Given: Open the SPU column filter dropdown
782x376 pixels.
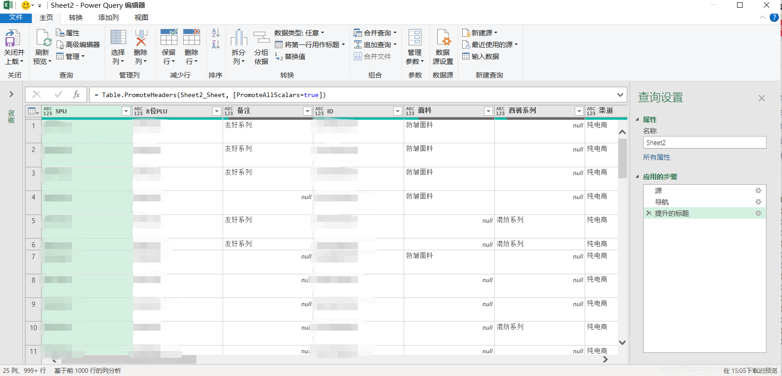Looking at the screenshot, I should tap(126, 111).
